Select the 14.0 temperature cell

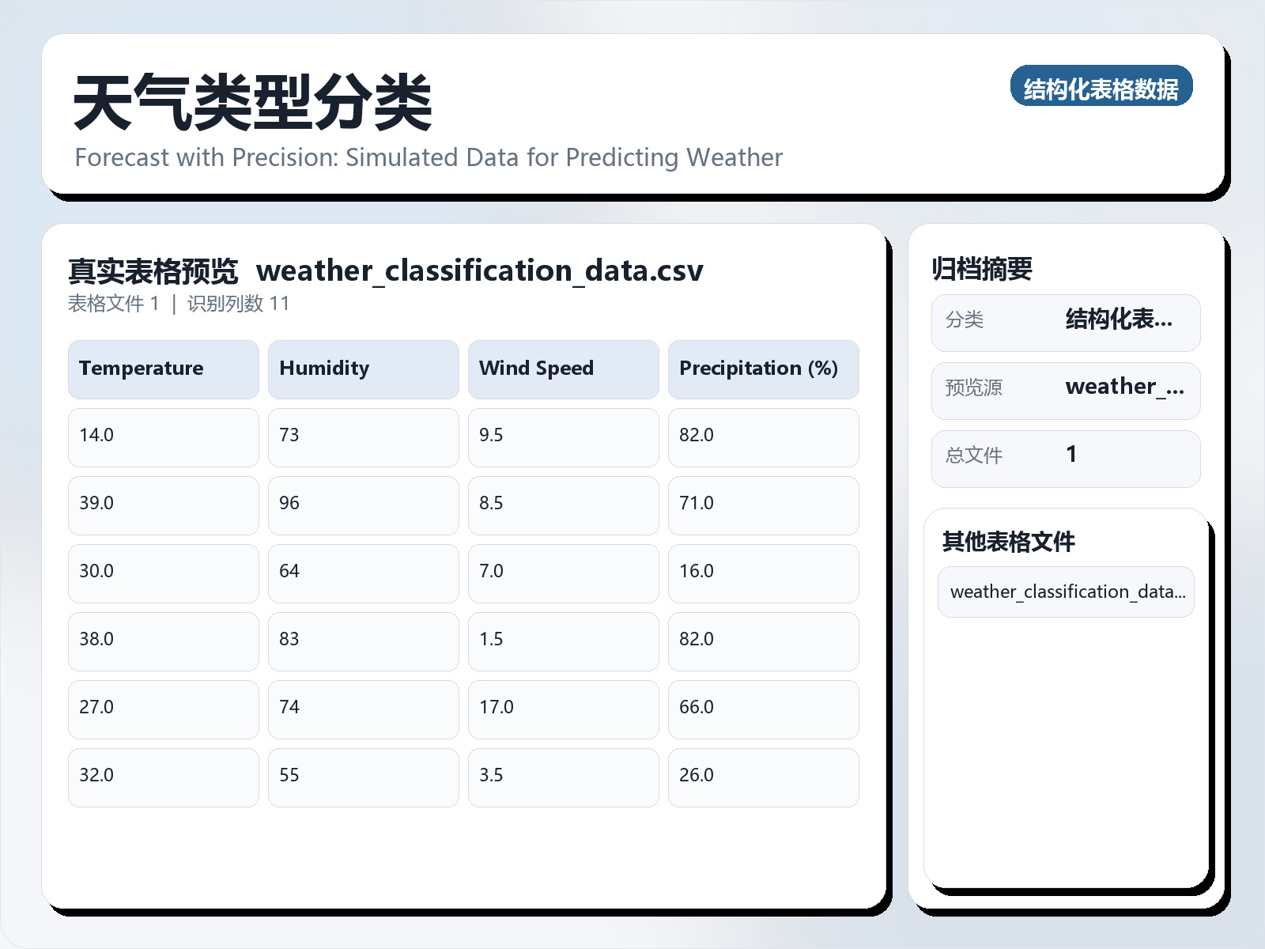point(163,437)
